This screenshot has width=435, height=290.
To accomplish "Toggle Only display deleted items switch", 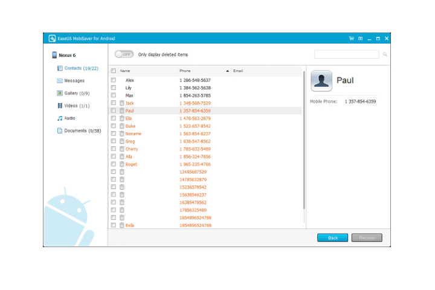I will 124,54.
